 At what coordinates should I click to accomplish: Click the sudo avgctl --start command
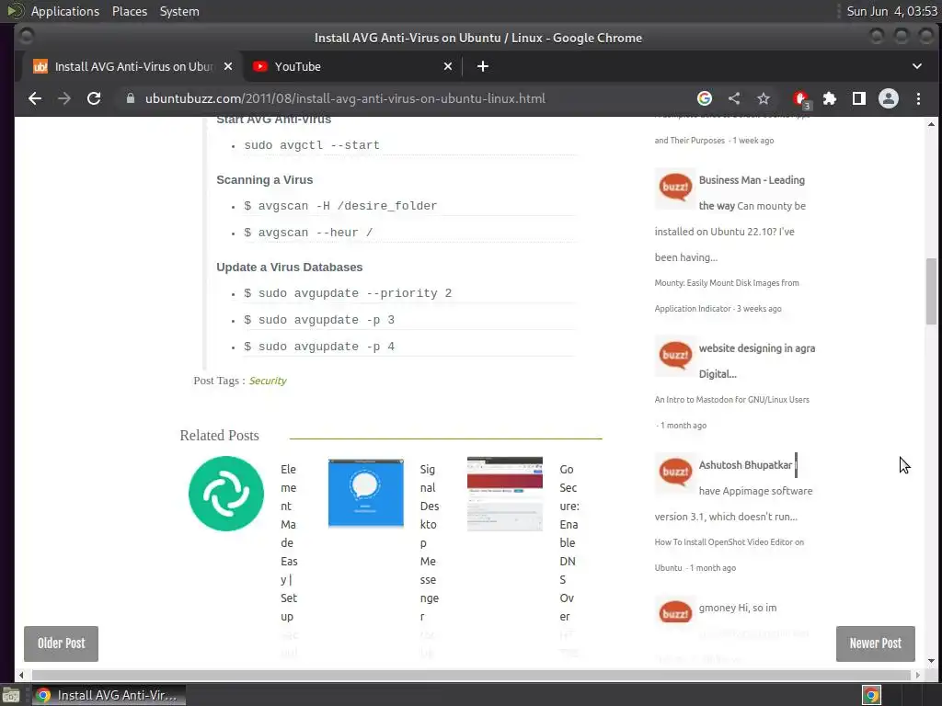click(312, 145)
